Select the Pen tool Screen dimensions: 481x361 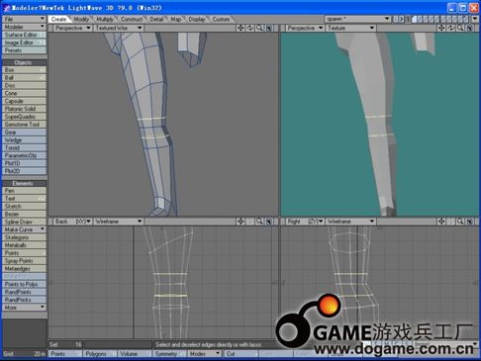[x=24, y=191]
